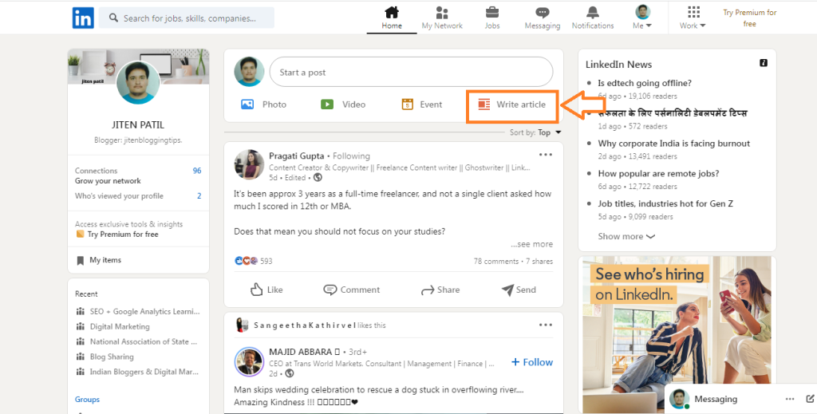Follow MAJID ABBARA
Image resolution: width=817 pixels, height=414 pixels.
pyautogui.click(x=532, y=362)
